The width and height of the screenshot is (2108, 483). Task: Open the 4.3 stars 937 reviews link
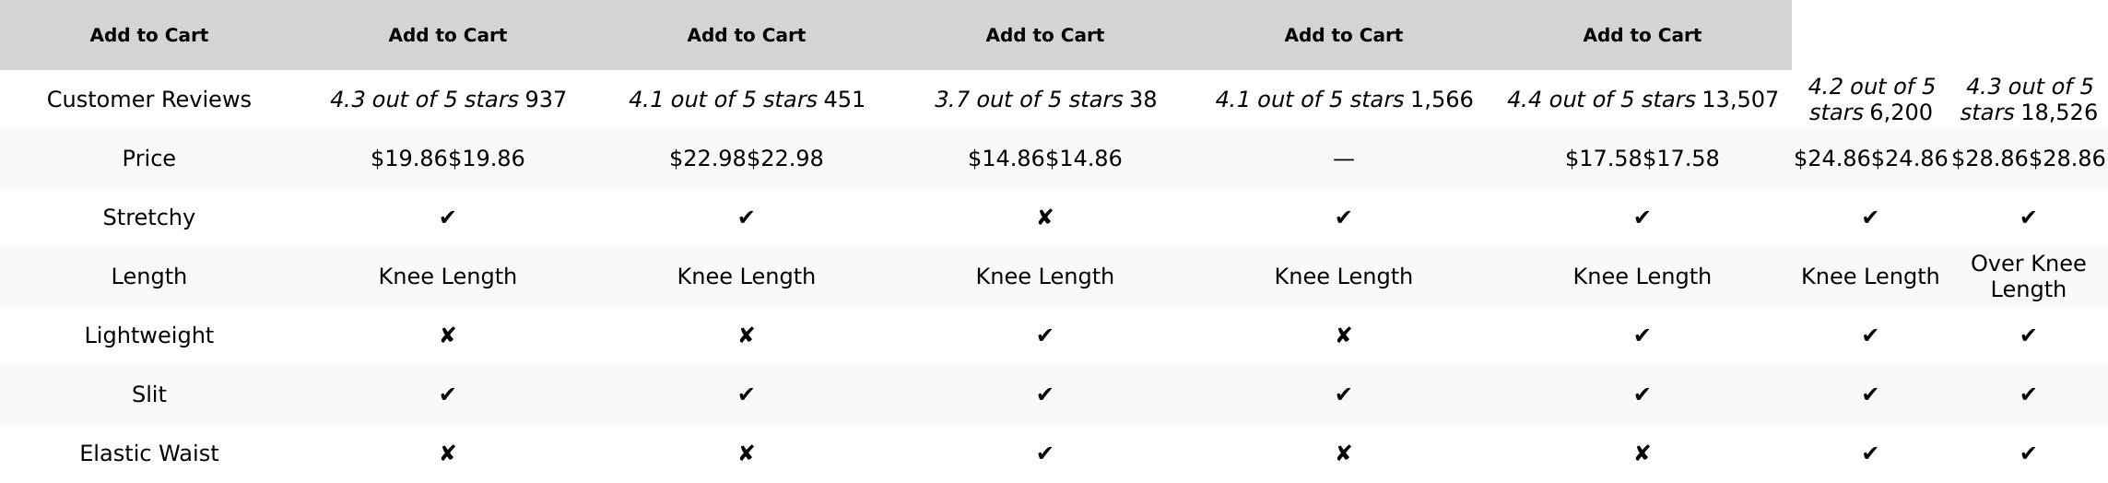tap(447, 100)
